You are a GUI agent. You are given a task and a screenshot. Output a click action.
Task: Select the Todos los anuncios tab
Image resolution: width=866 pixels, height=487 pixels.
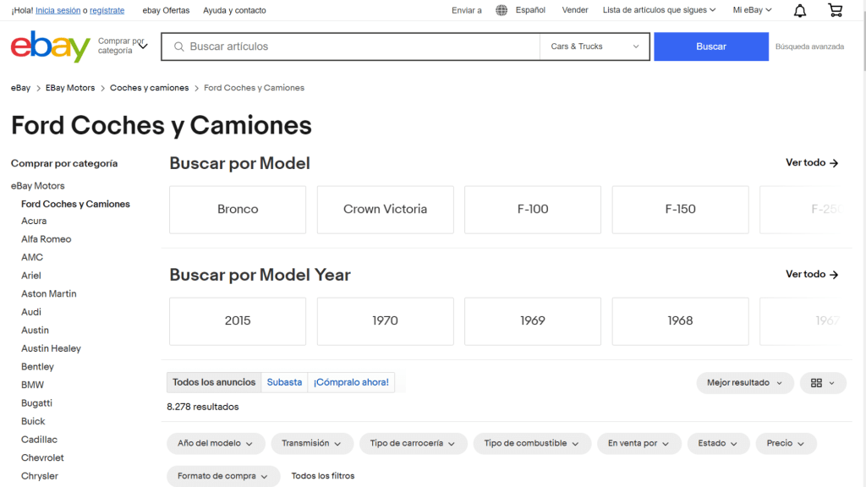click(x=214, y=382)
